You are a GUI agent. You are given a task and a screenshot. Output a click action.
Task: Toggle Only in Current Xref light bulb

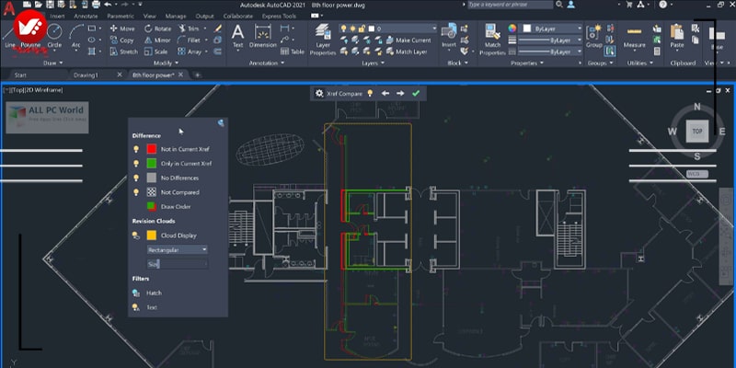pos(136,164)
